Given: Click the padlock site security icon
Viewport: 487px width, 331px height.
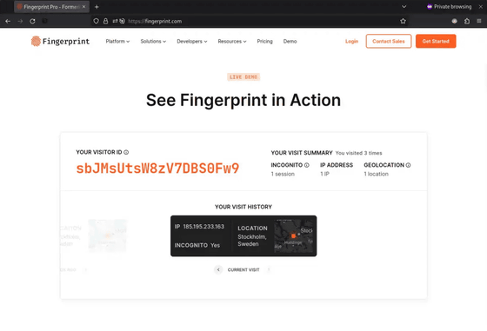Looking at the screenshot, I should (x=105, y=21).
